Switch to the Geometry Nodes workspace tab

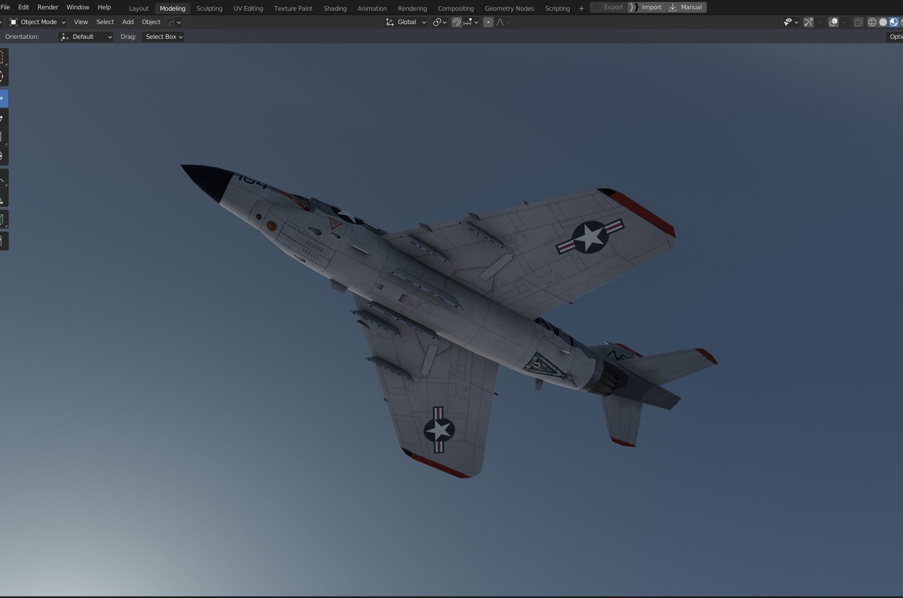pos(510,8)
